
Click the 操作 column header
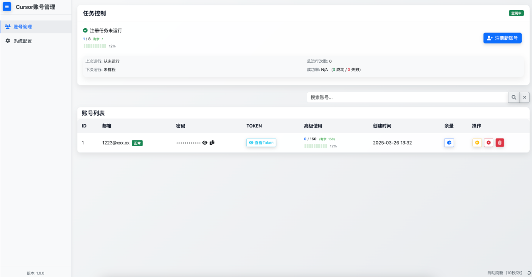point(476,126)
